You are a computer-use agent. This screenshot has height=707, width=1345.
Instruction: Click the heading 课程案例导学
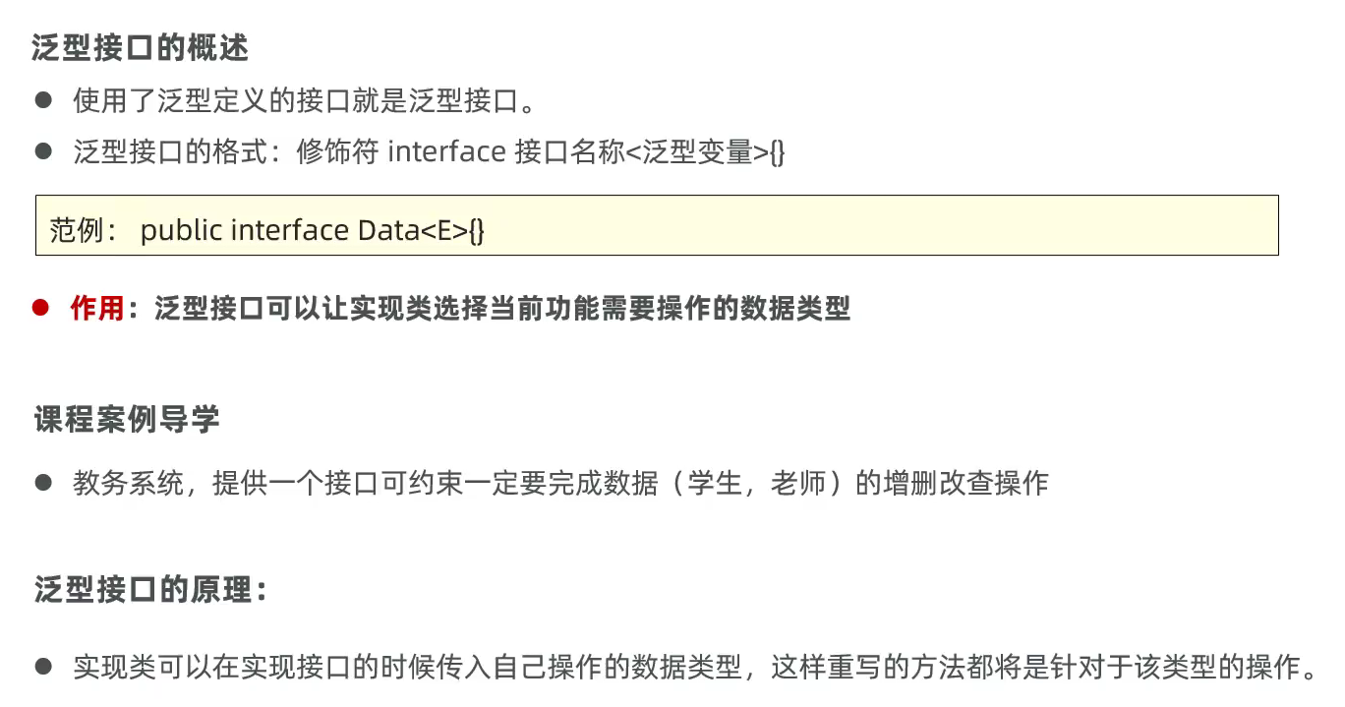pyautogui.click(x=127, y=420)
